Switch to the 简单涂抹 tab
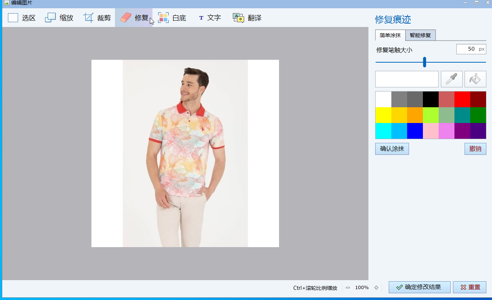The height and width of the screenshot is (300, 492). (390, 34)
